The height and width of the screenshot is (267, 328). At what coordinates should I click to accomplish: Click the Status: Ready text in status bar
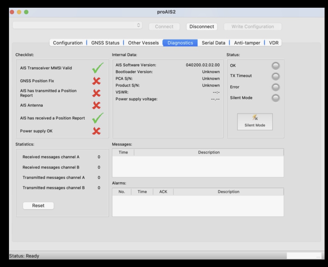tap(24, 256)
